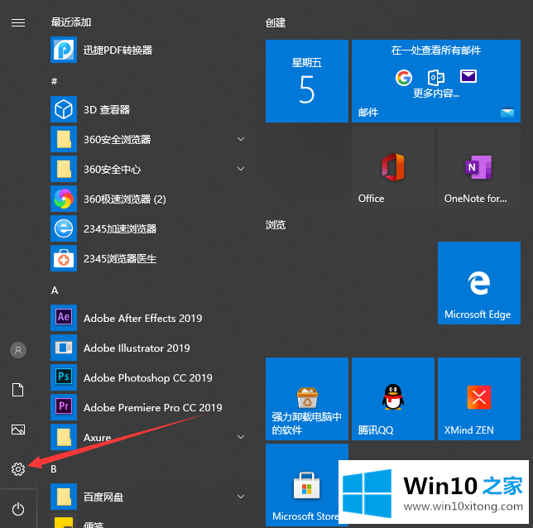Screen dimensions: 533x528
Task: Click Adobe Premiere Pro CC 2019 name text
Action: pos(152,407)
